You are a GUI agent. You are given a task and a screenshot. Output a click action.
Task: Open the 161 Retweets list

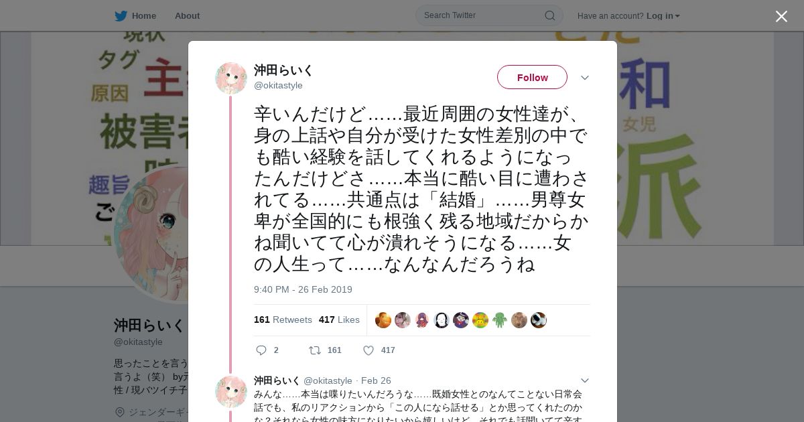pos(283,320)
